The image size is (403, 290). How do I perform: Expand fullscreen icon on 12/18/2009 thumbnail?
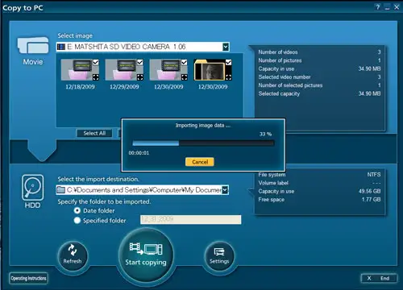(96, 77)
